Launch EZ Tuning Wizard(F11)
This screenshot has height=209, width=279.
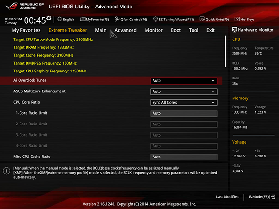coord(173,19)
